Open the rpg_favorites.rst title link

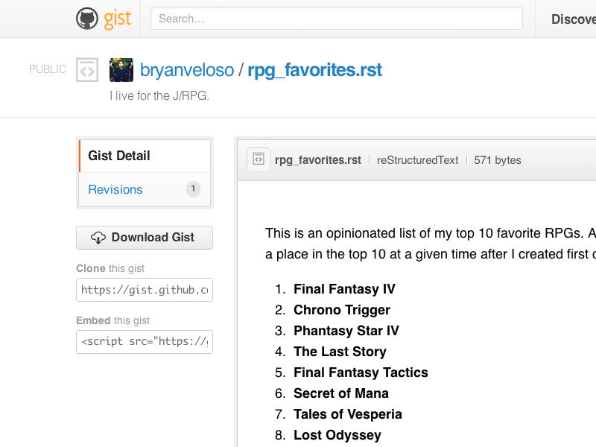coord(314,70)
